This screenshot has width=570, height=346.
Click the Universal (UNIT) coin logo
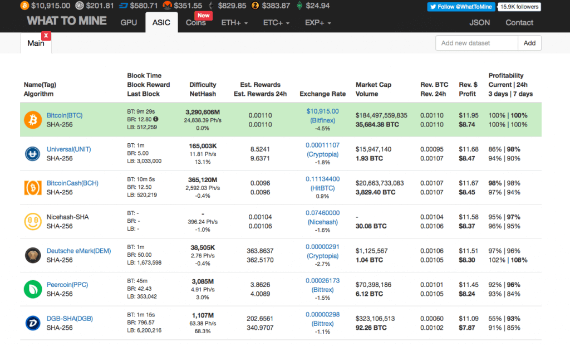[33, 154]
